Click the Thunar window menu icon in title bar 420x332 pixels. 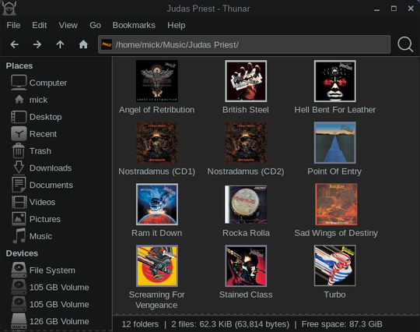point(9,9)
